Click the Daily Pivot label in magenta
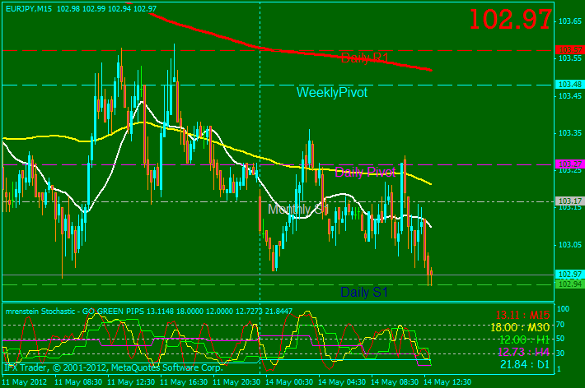This screenshot has width=585, height=388. coord(365,172)
